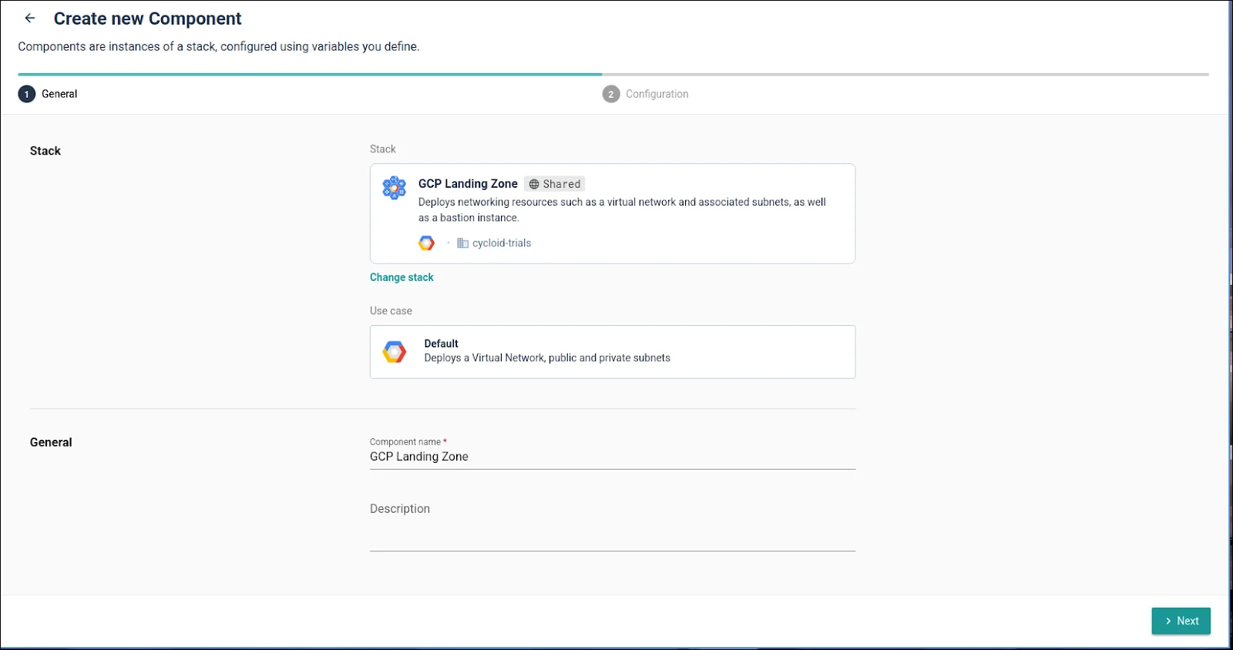This screenshot has height=650, width=1233.
Task: Switch to the Configuration step label
Action: point(657,94)
